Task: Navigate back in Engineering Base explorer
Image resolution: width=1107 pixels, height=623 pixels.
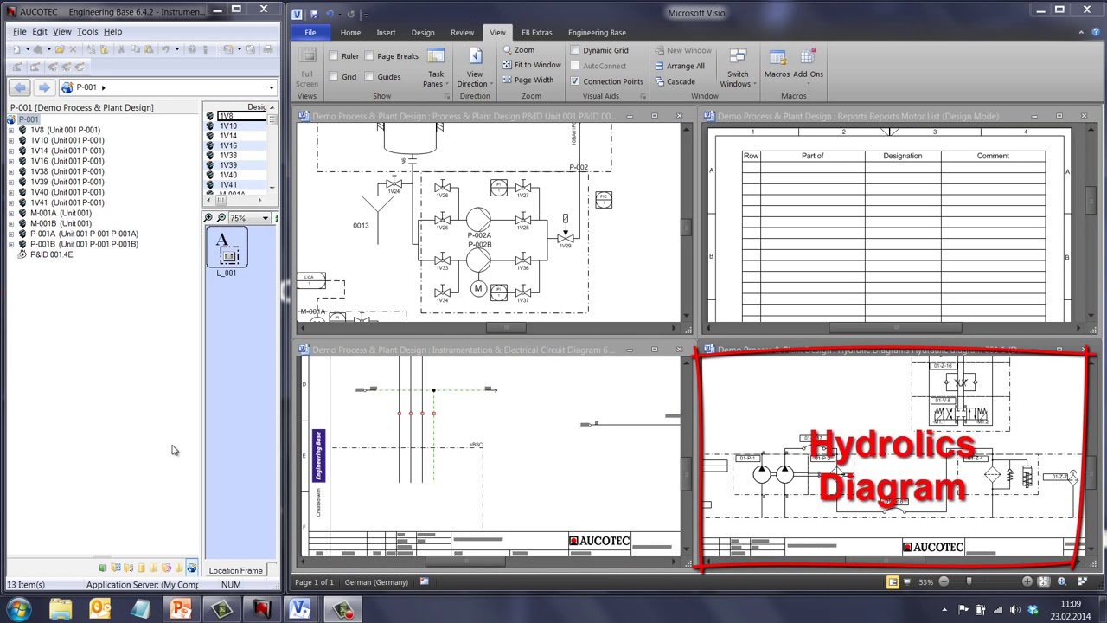Action: (20, 87)
